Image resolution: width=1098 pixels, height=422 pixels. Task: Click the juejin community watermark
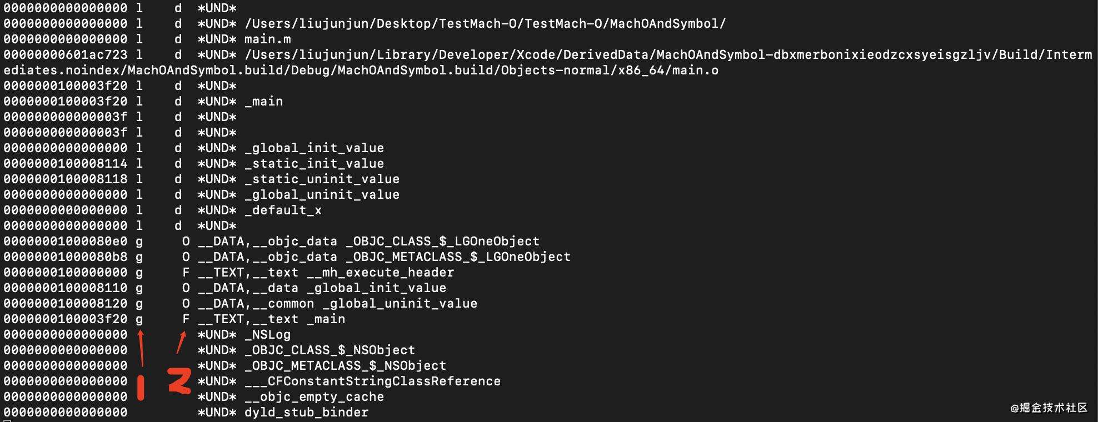coord(1049,408)
